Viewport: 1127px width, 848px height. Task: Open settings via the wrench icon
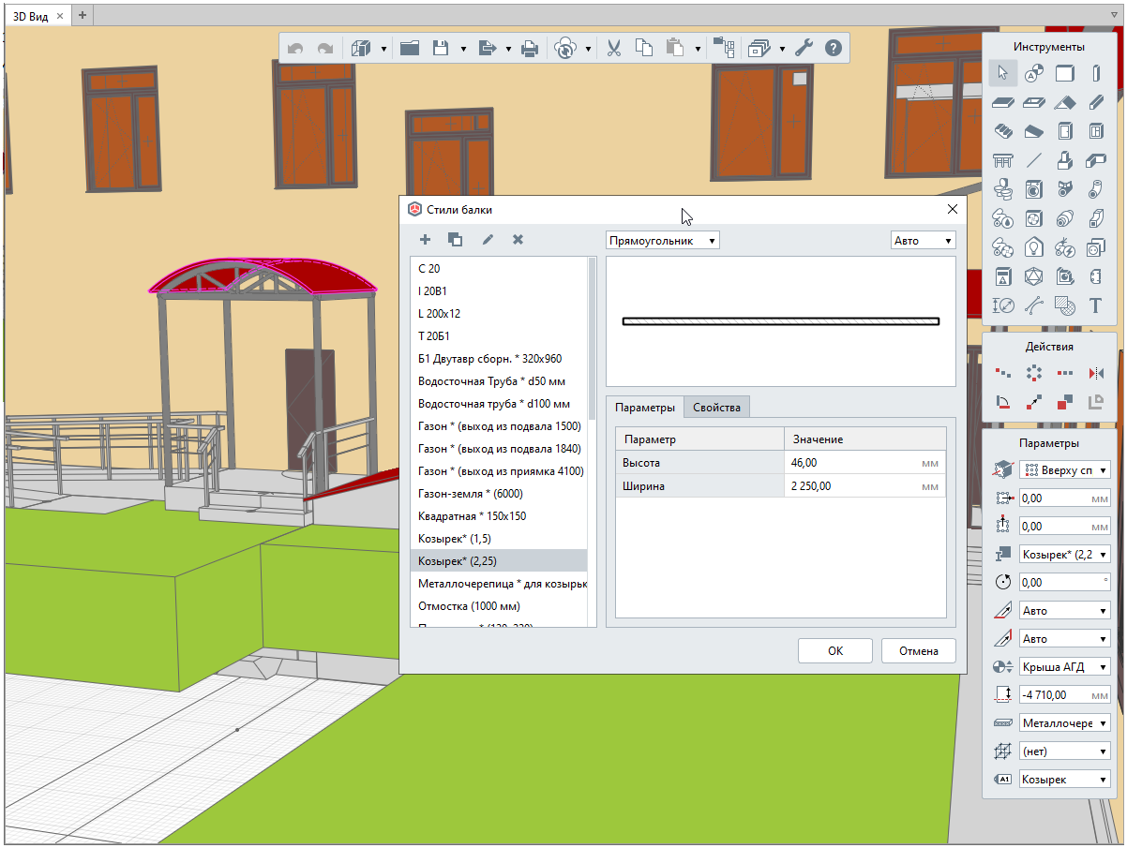click(x=804, y=49)
